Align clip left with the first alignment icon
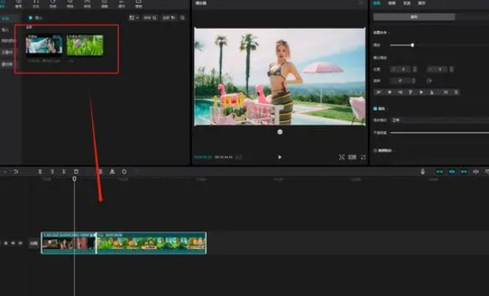This screenshot has height=296, width=489. pos(379,92)
